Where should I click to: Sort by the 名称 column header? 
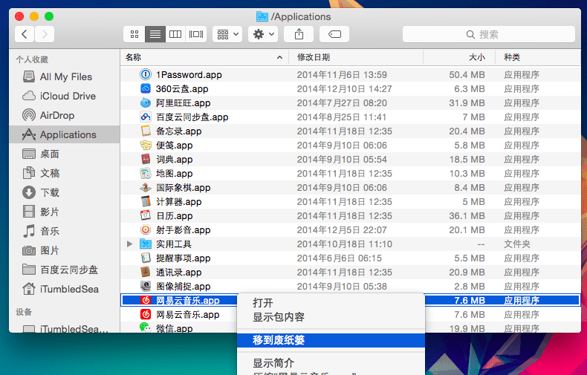pyautogui.click(x=204, y=57)
